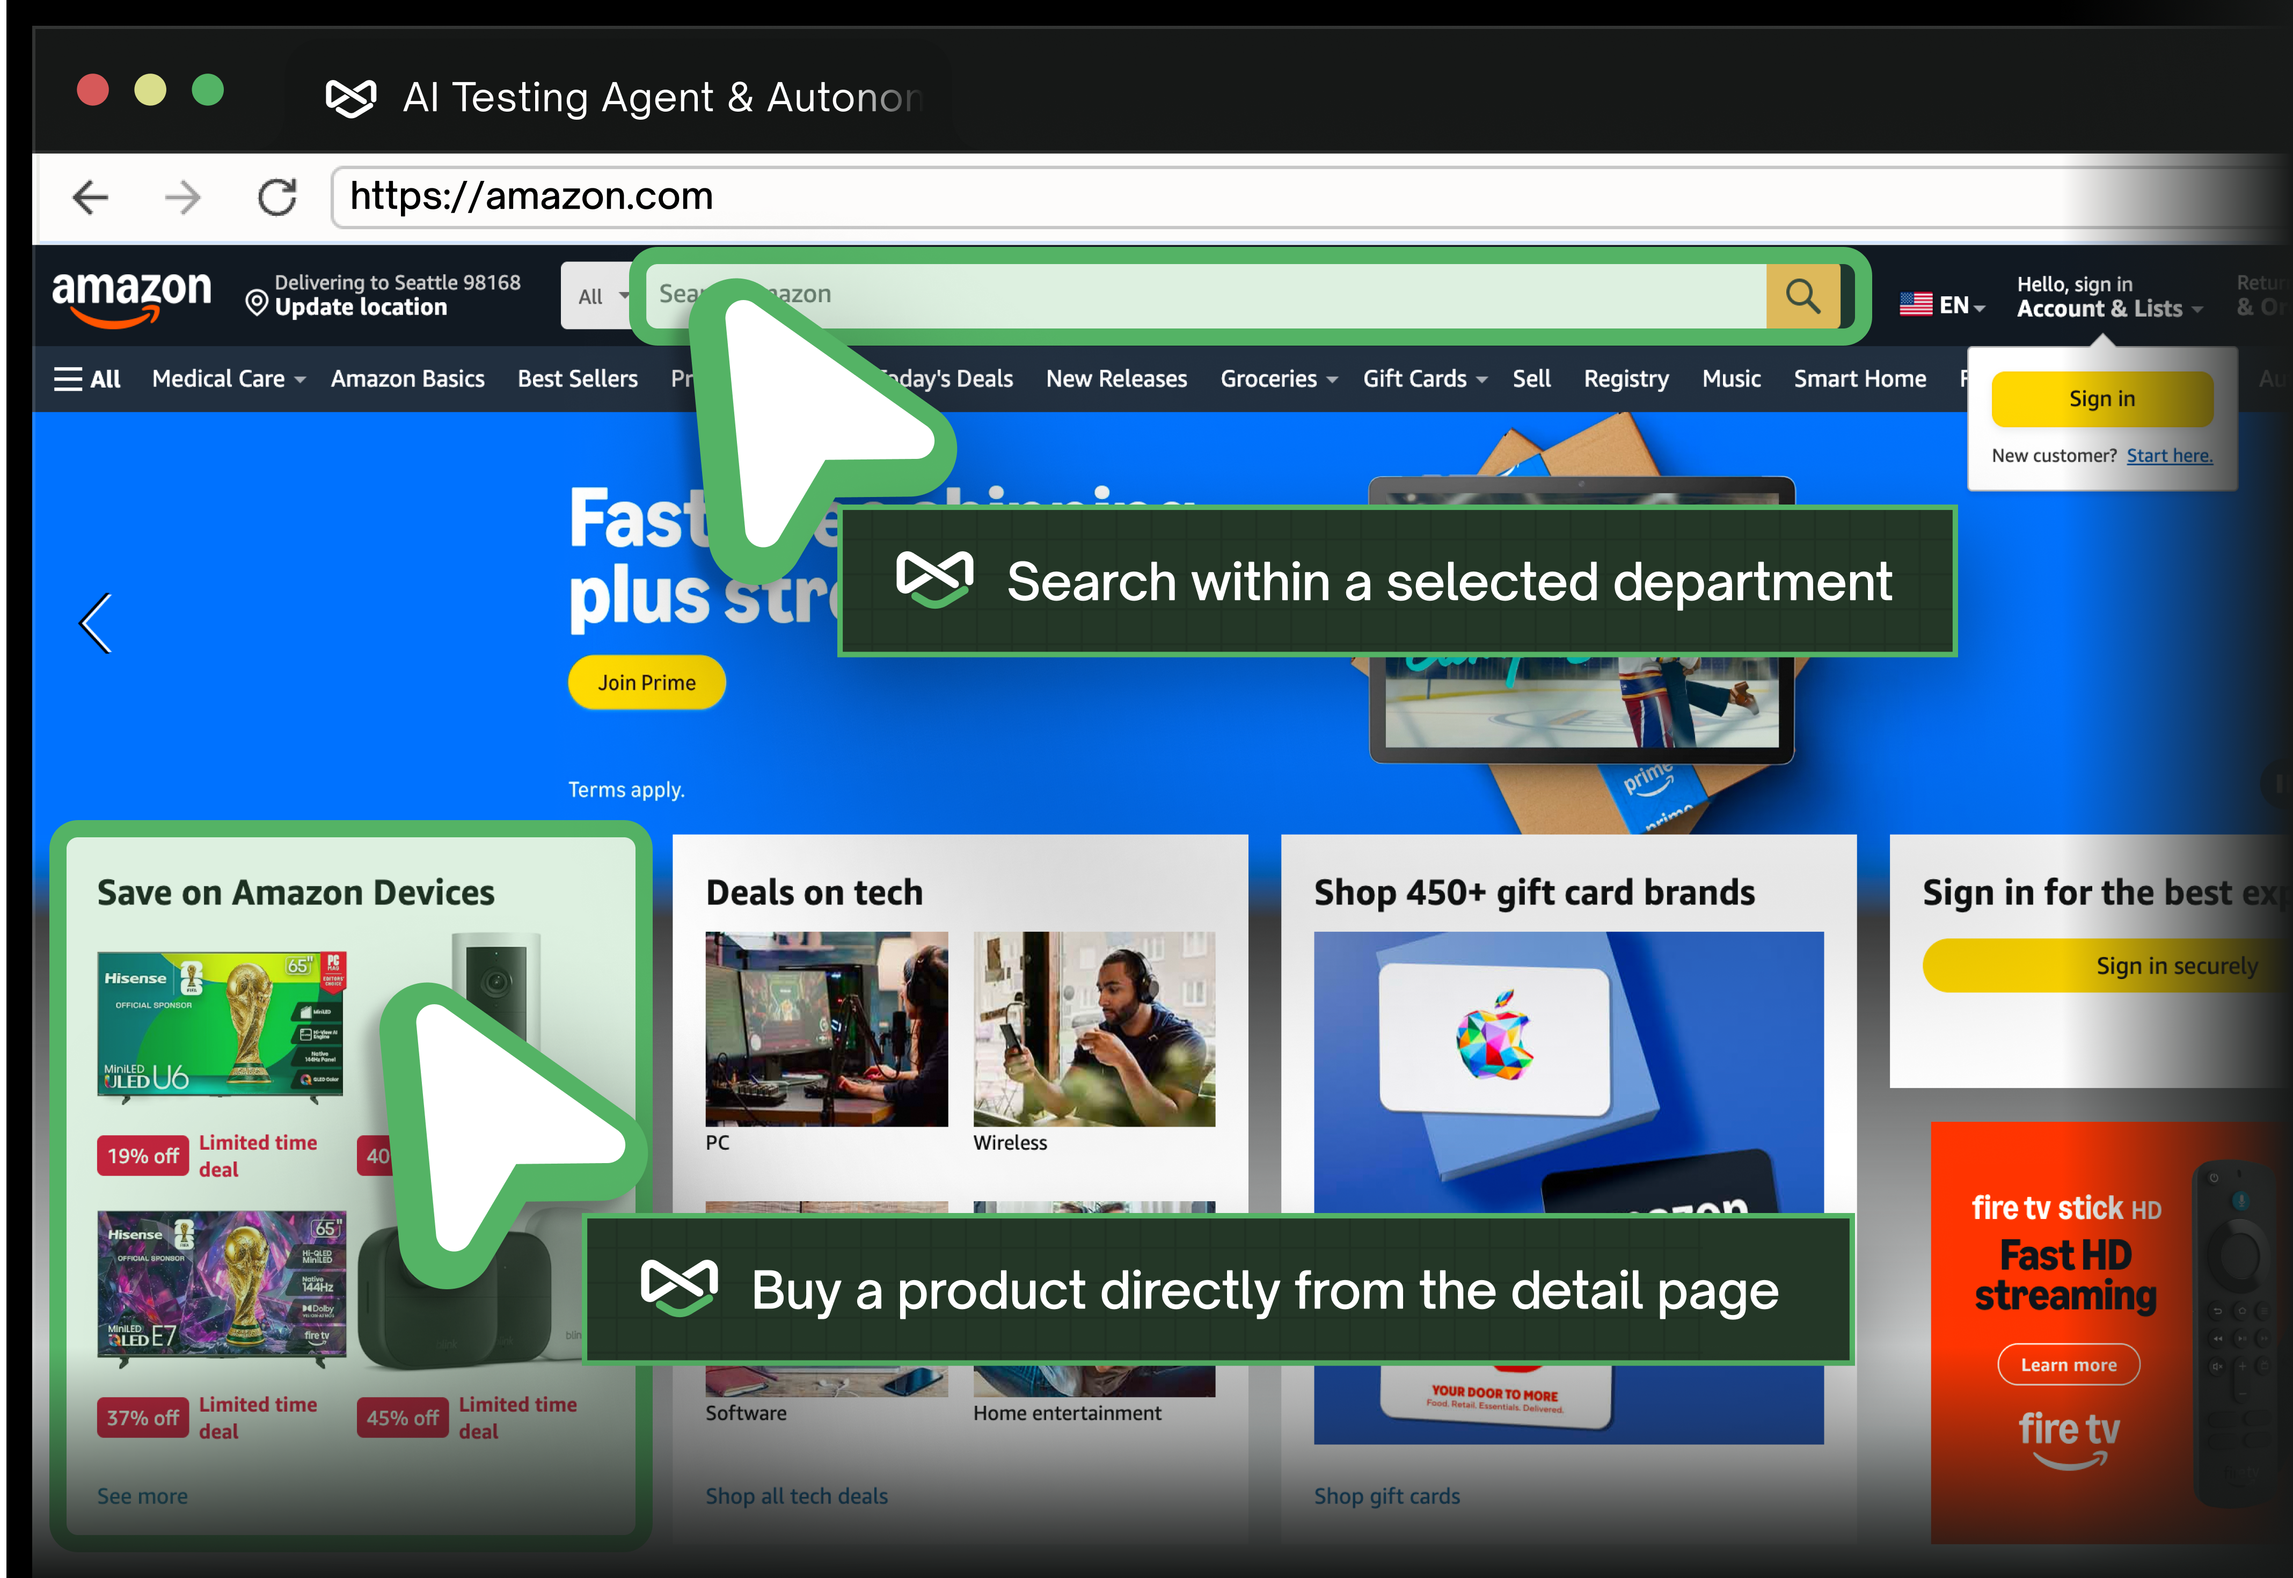Open Smart Home from the nav bar
Screen dimensions: 2293x1578
tap(1860, 379)
